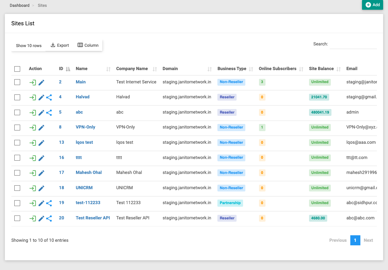The image size is (388, 270).
Task: Edit UNICRM site with pencil icon
Action: [x=41, y=188]
